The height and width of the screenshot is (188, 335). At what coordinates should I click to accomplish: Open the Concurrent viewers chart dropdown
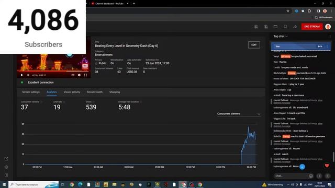tap(239, 114)
